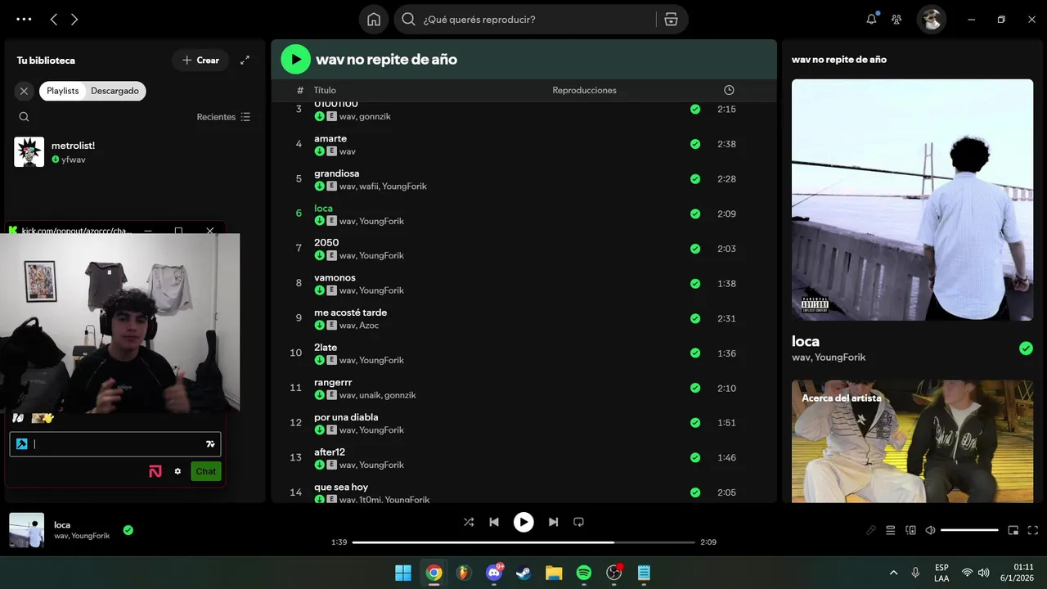Open artist link Azoc under me acosté tarde

(369, 326)
